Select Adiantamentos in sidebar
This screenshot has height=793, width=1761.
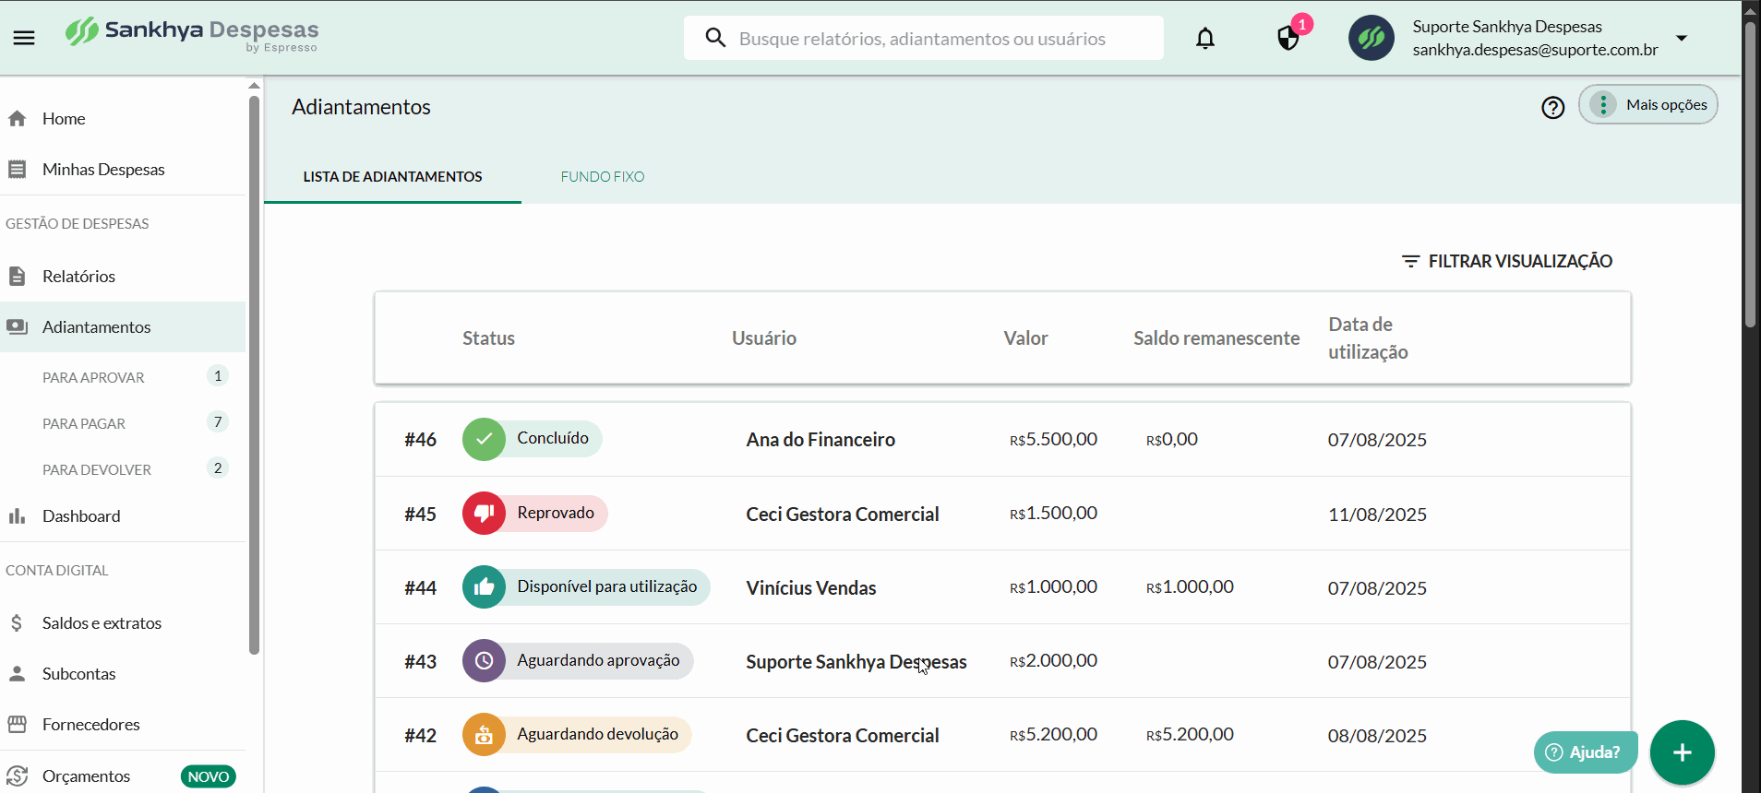pyautogui.click(x=123, y=327)
